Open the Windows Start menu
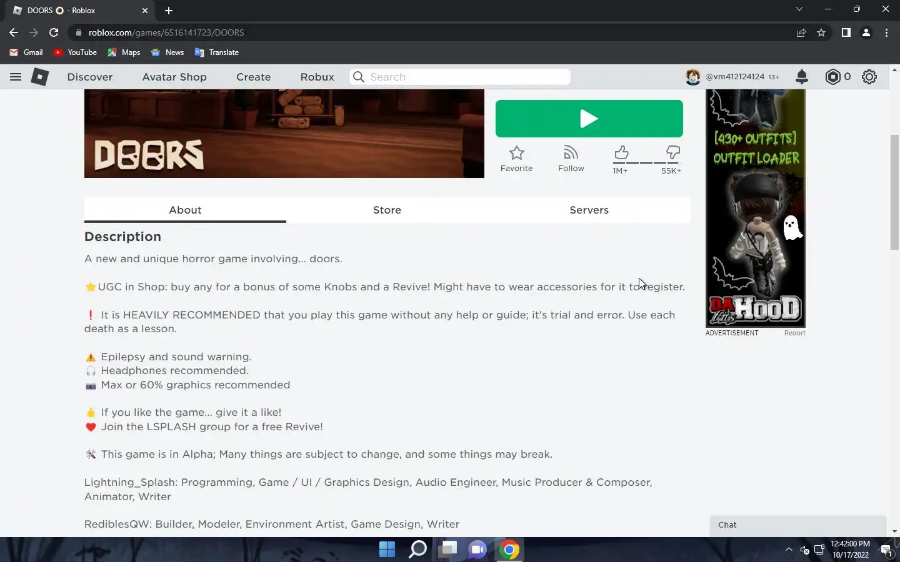 coord(387,550)
